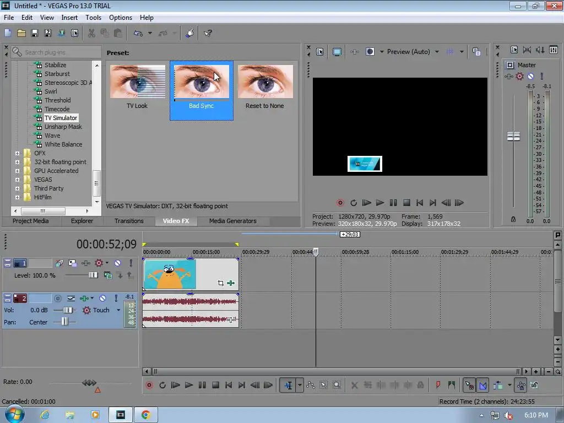Open Project Properties toolbar icon
The image size is (564, 423).
pyautogui.click(x=75, y=33)
